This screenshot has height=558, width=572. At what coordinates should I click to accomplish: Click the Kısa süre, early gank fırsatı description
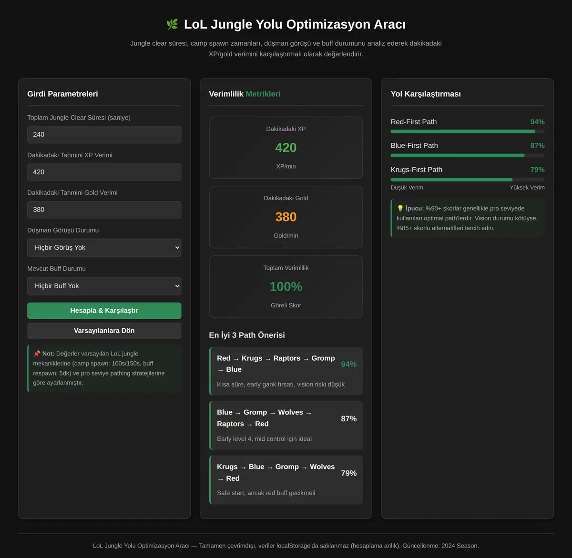point(281,385)
